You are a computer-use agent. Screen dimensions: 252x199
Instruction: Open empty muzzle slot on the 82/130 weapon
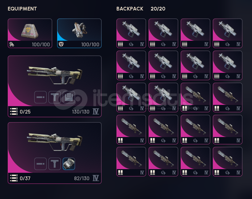[40, 164]
